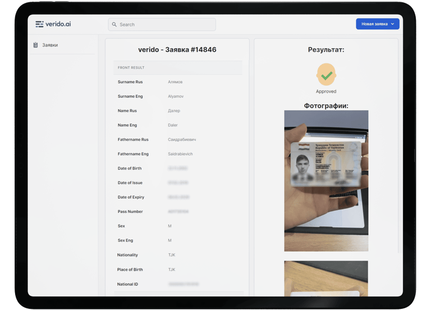The image size is (431, 310).
Task: Click the National ID label
Action: [127, 284]
